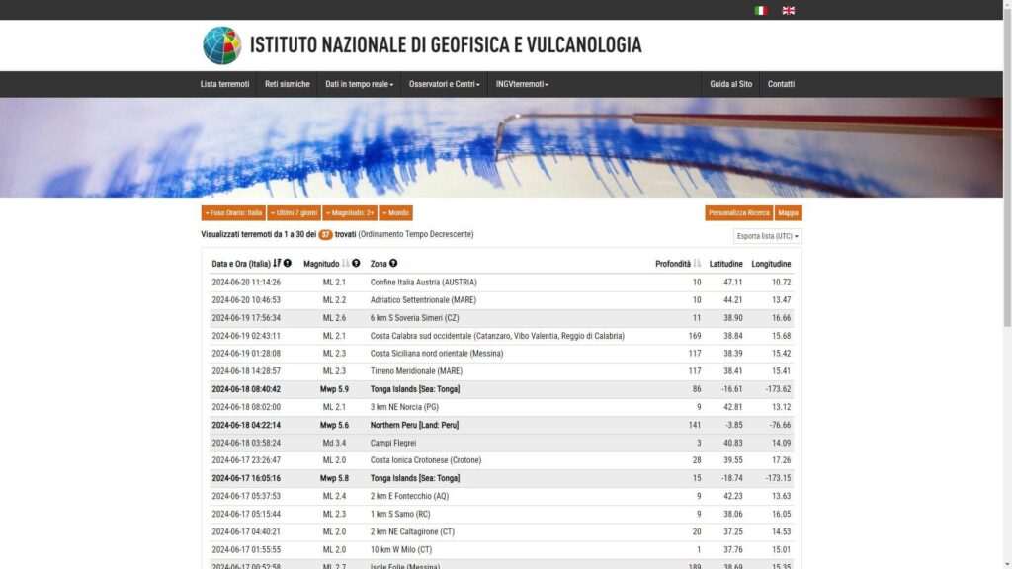Viewport: 1012px width, 569px height.
Task: Sort by date using the arrow icon
Action: coord(277,264)
